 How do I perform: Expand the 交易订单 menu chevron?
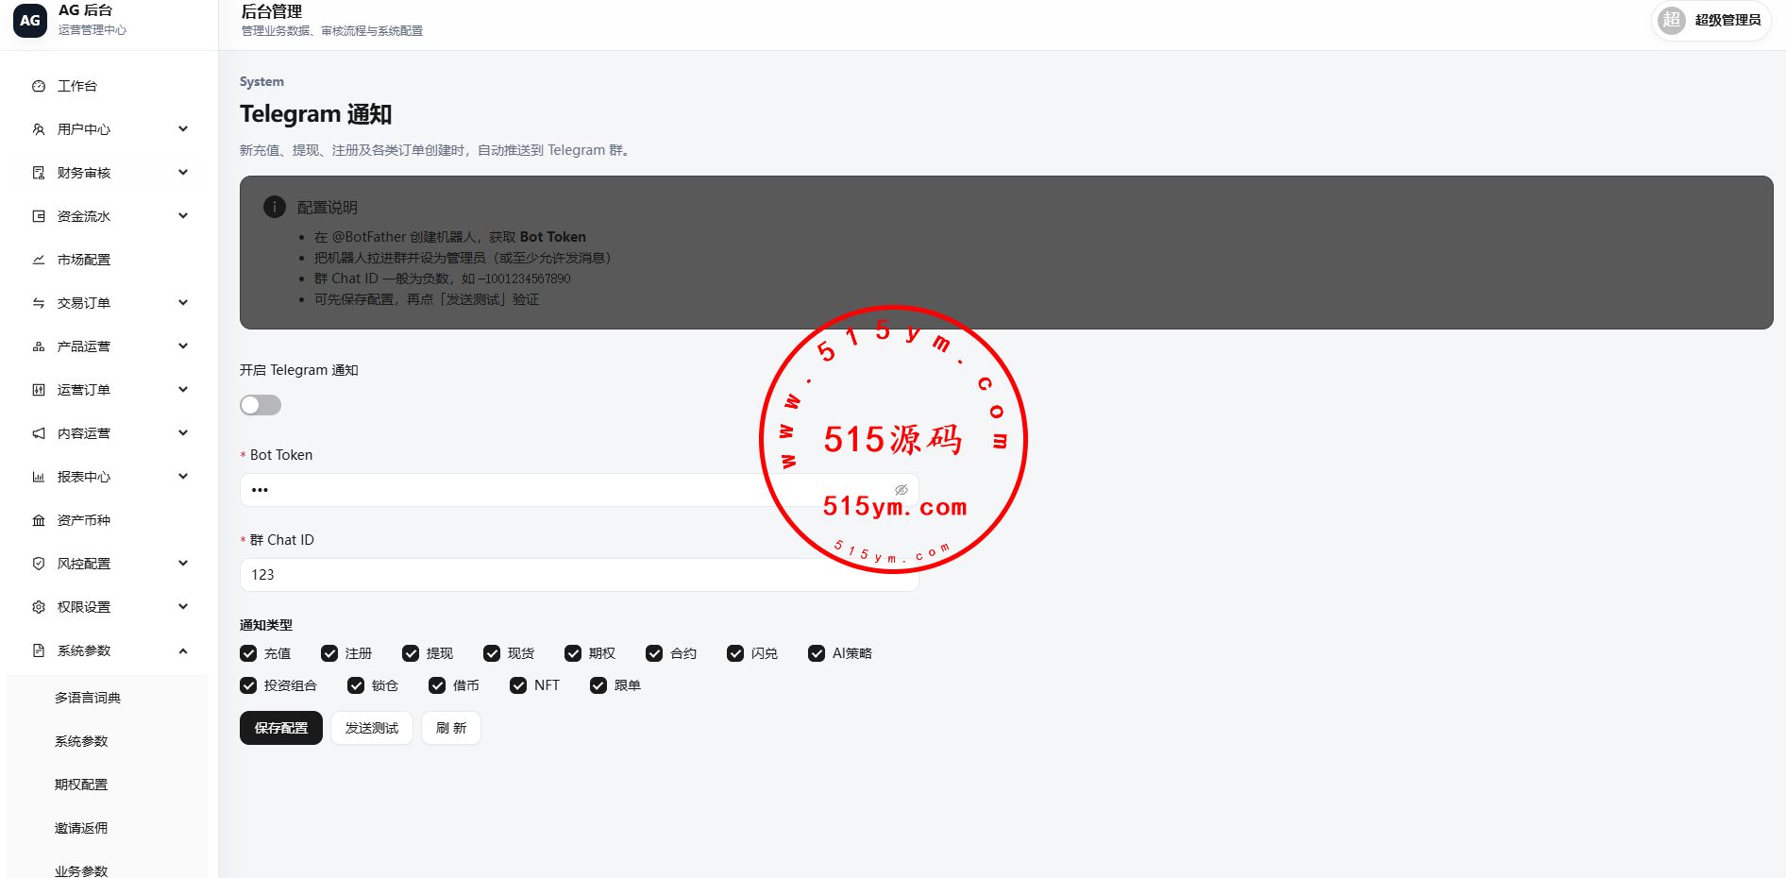pos(183,303)
